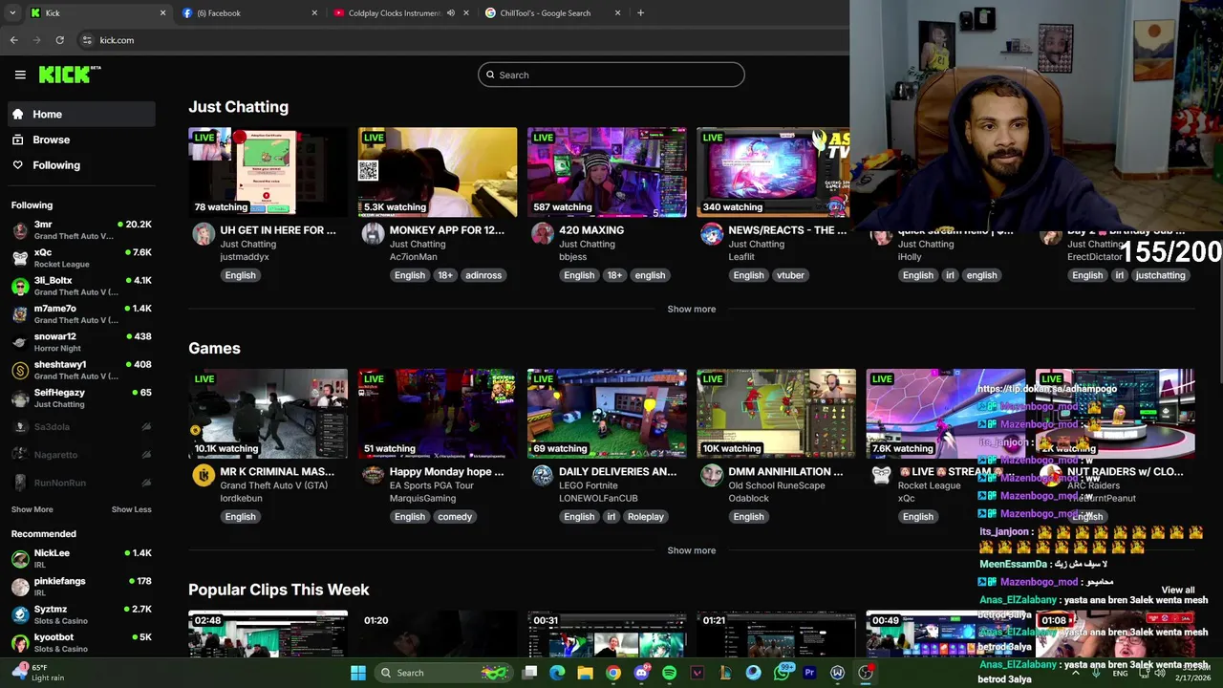Open m7ame7o channel in sidebar
1223x688 pixels.
coord(82,314)
